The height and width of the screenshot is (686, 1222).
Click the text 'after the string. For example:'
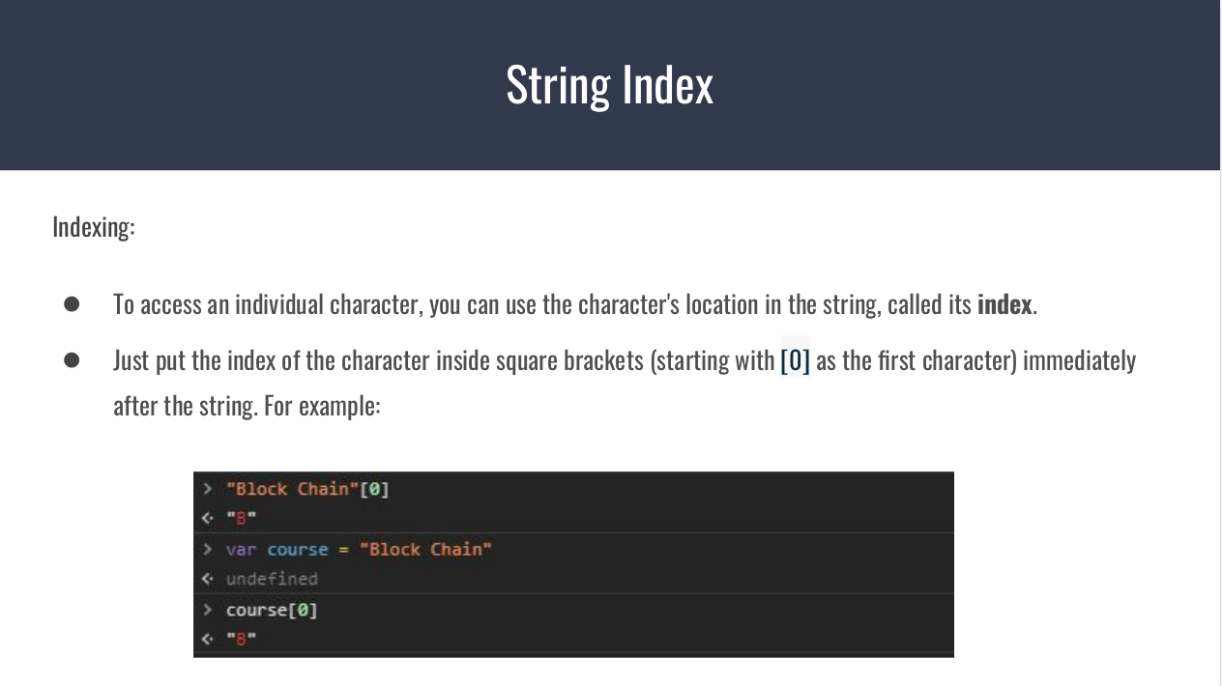point(247,405)
